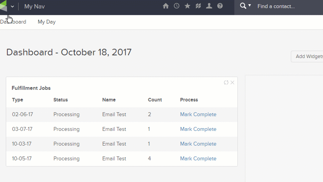Image resolution: width=323 pixels, height=182 pixels.
Task: Go to Home via house icon
Action: tap(166, 6)
